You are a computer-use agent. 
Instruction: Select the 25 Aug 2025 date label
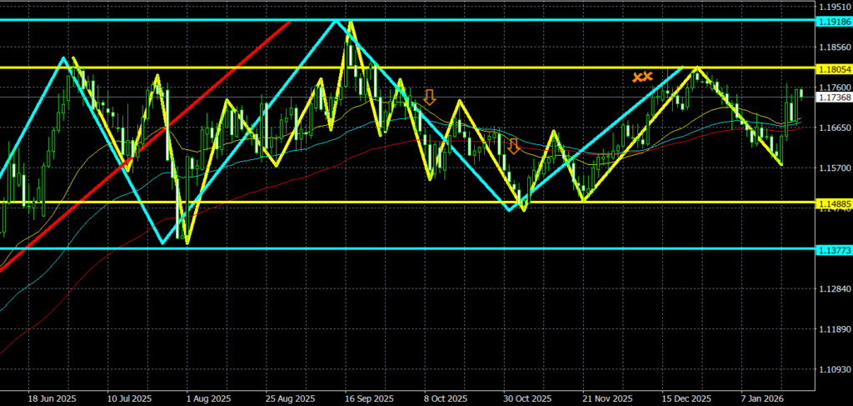(287, 398)
